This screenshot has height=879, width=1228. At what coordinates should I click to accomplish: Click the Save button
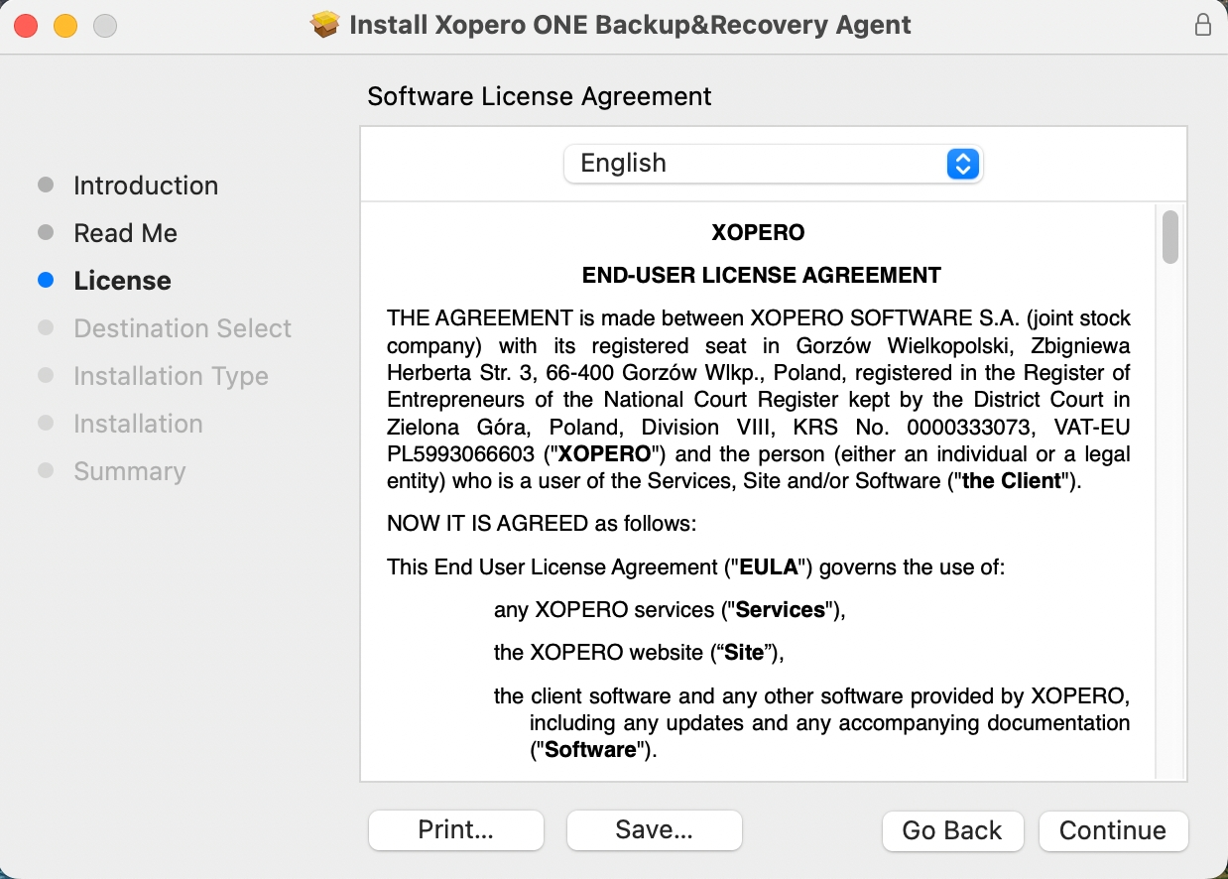pos(654,830)
